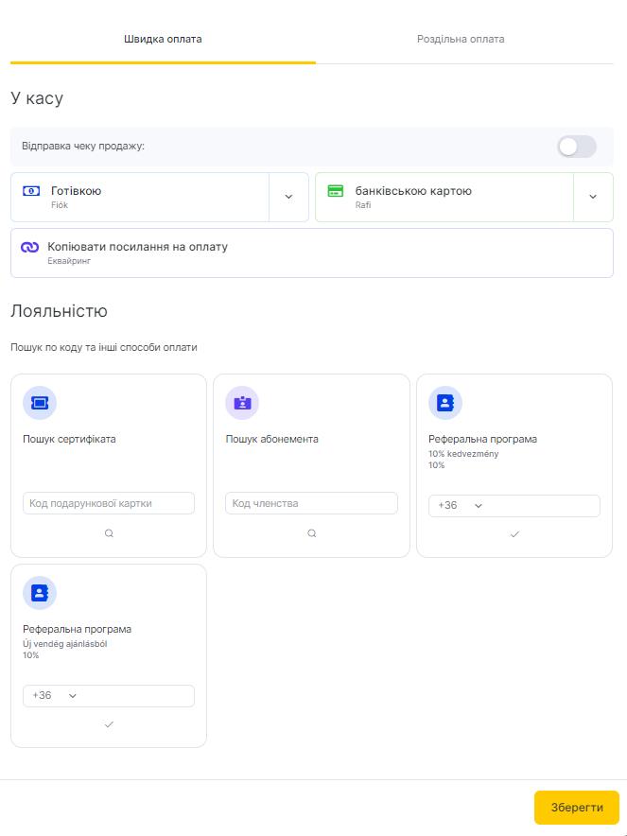Click the membership badge icon
This screenshot has height=836, width=627.
click(x=242, y=403)
